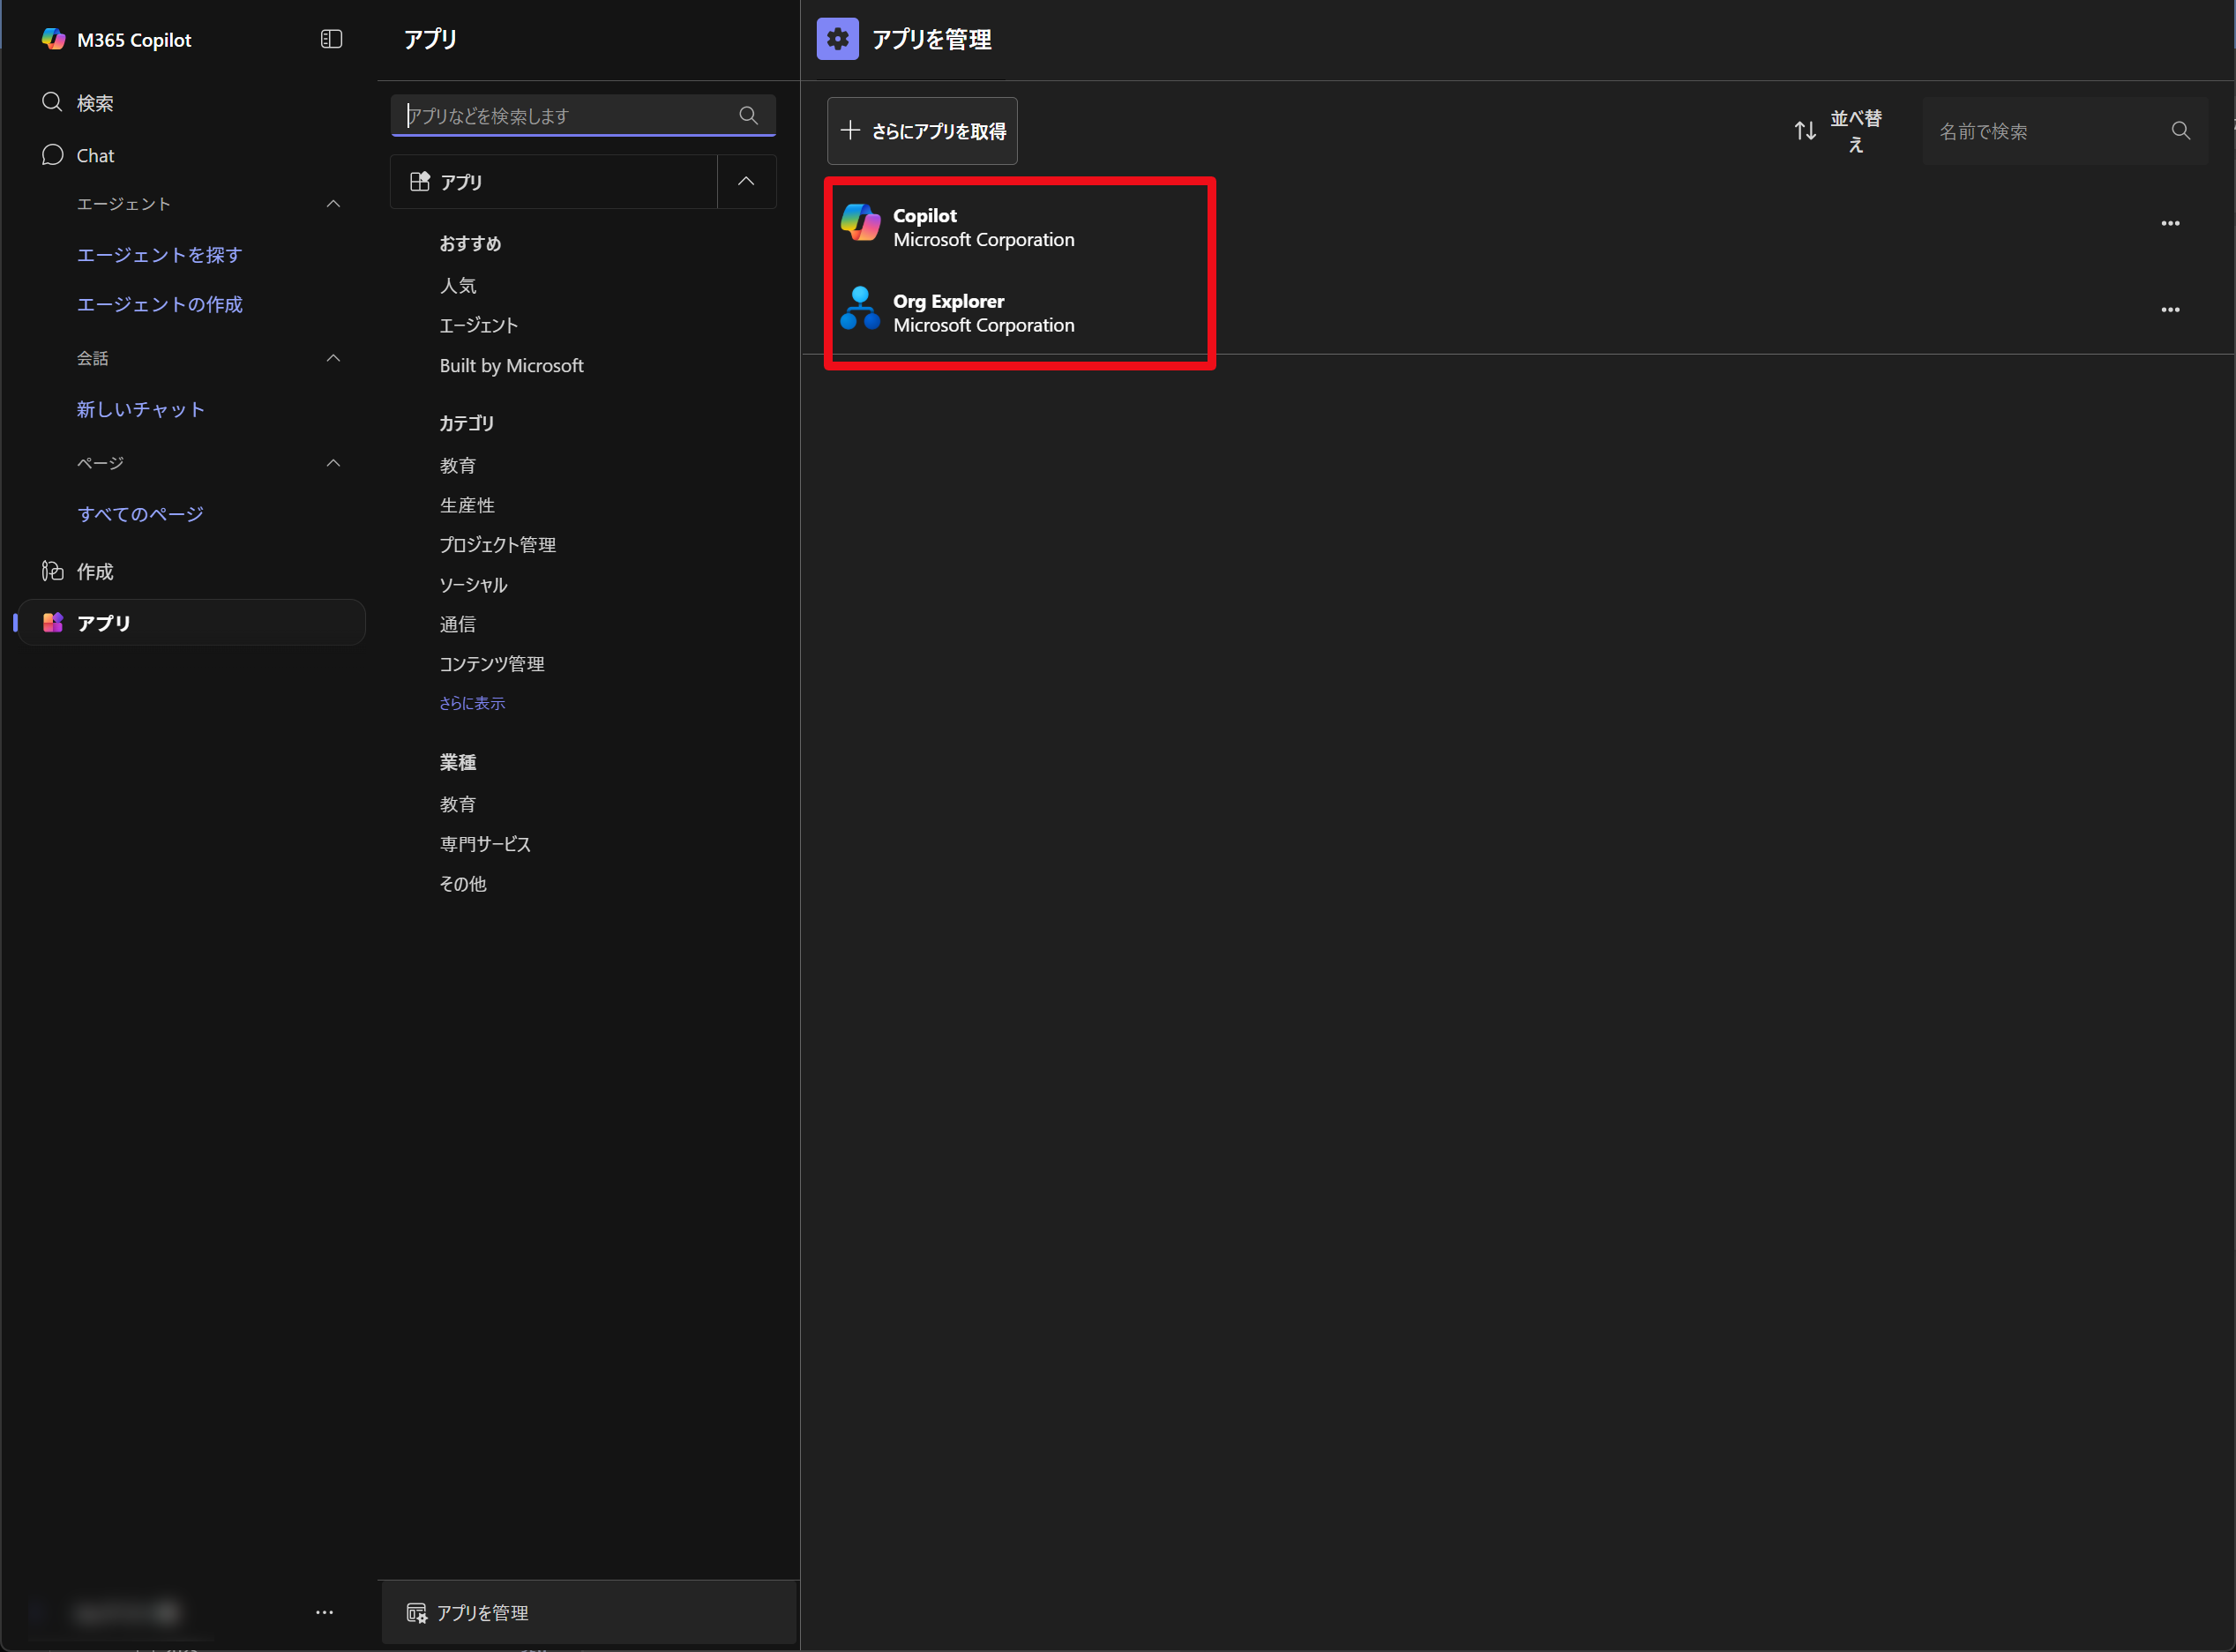Select 専門サービス industry
The width and height of the screenshot is (2236, 1652).
485,844
